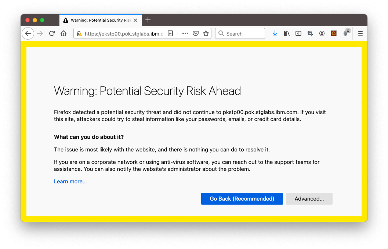Go to the Firefox home page
Screen dimensions: 388x249
(64, 33)
